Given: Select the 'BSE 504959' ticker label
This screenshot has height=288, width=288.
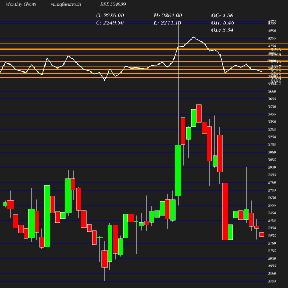Looking at the screenshot, I should 113,4.
